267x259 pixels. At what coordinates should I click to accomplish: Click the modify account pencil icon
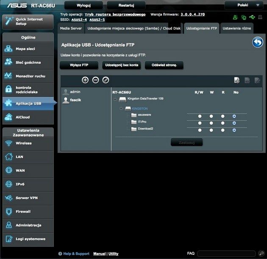point(106,80)
